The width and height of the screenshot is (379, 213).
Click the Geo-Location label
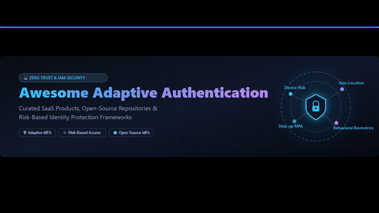(351, 83)
